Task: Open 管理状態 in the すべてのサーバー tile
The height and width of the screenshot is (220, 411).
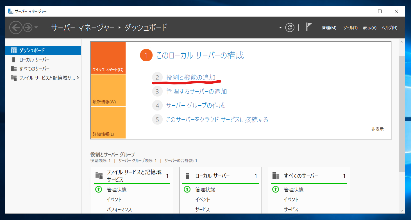Action: click(x=294, y=190)
